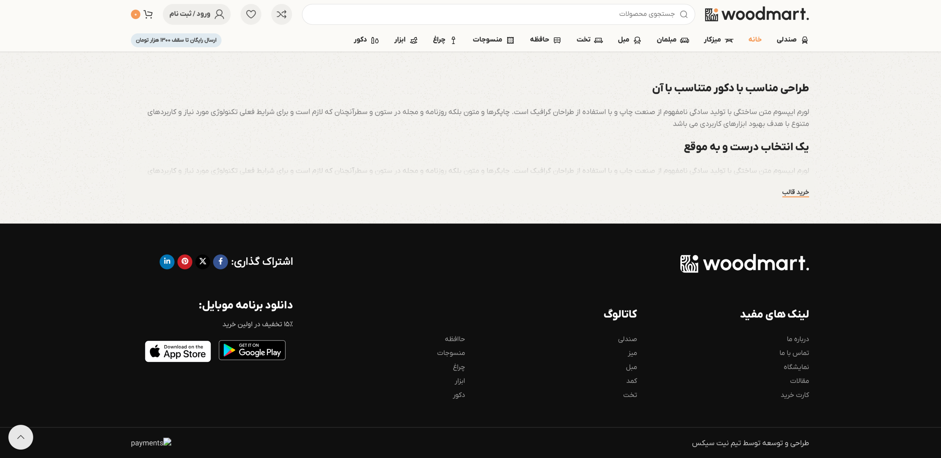
Task: Open ورود / ثبت نام login button
Action: pos(197,14)
